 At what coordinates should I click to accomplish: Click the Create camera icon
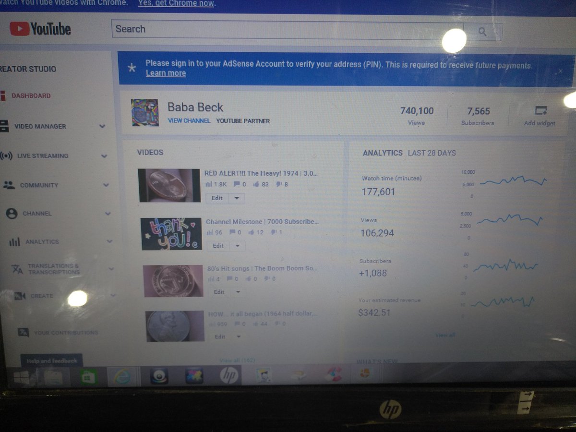(20, 296)
